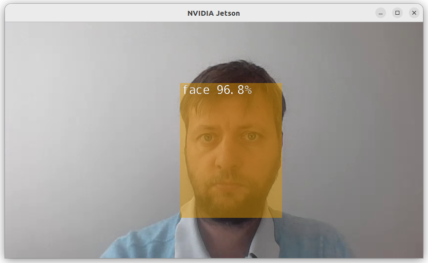Viewport: 428px width, 263px height.
Task: Click the eye on the left side of the overlay
Action: 208,138
